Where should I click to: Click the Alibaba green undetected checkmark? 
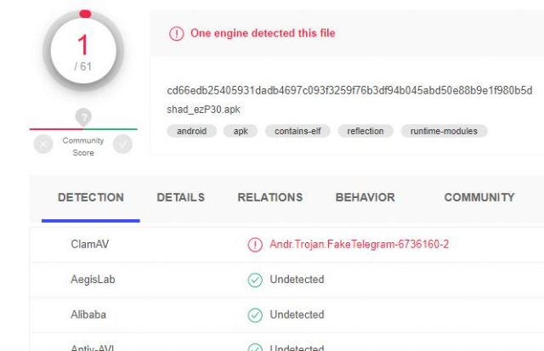pos(255,314)
